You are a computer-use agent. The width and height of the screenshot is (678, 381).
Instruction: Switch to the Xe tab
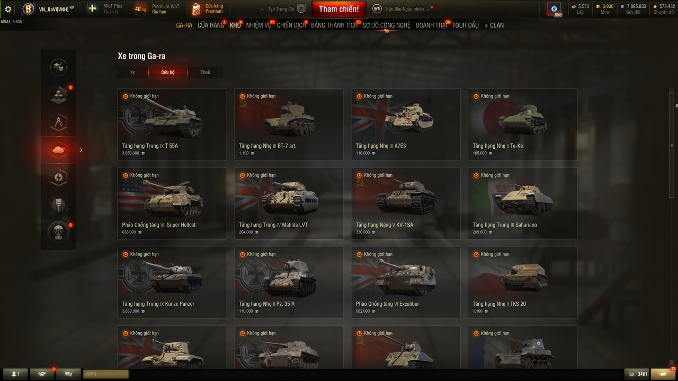(133, 72)
